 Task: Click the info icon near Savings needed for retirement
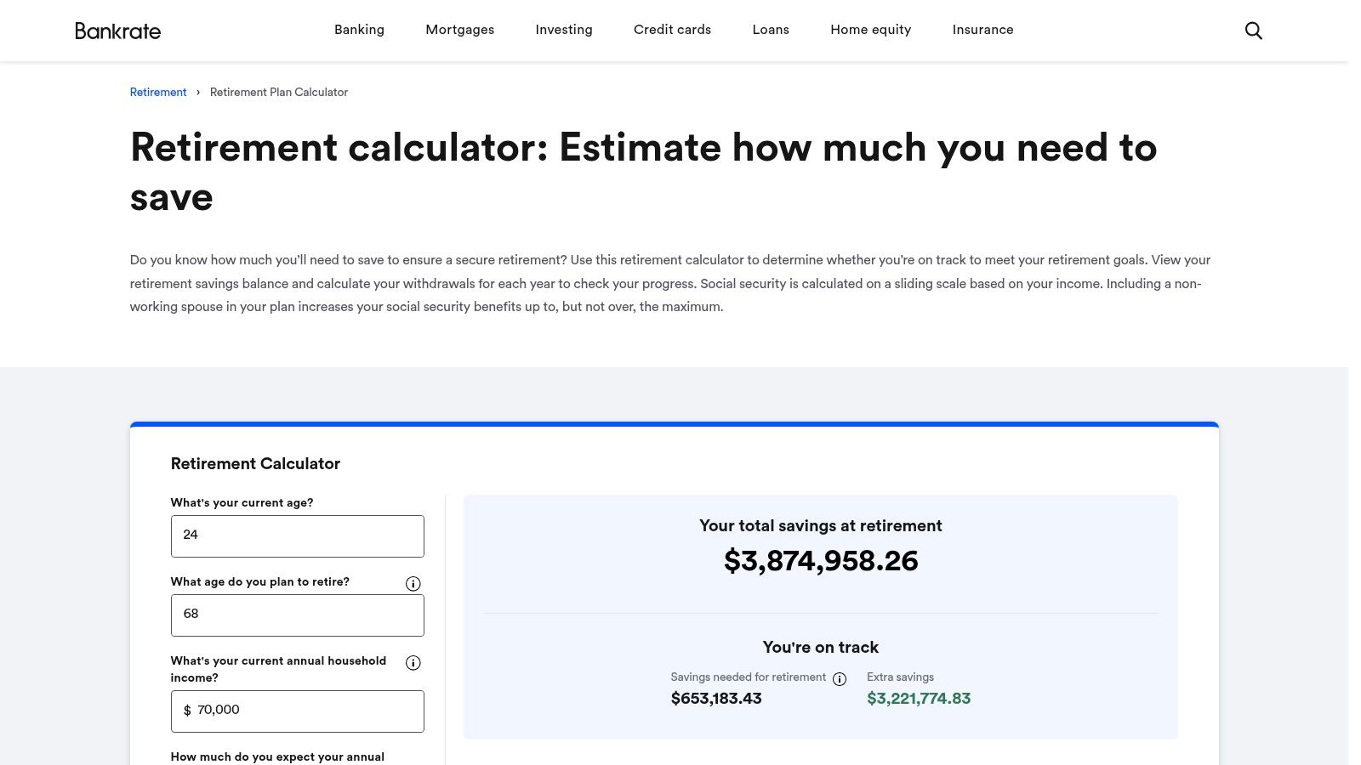point(840,678)
